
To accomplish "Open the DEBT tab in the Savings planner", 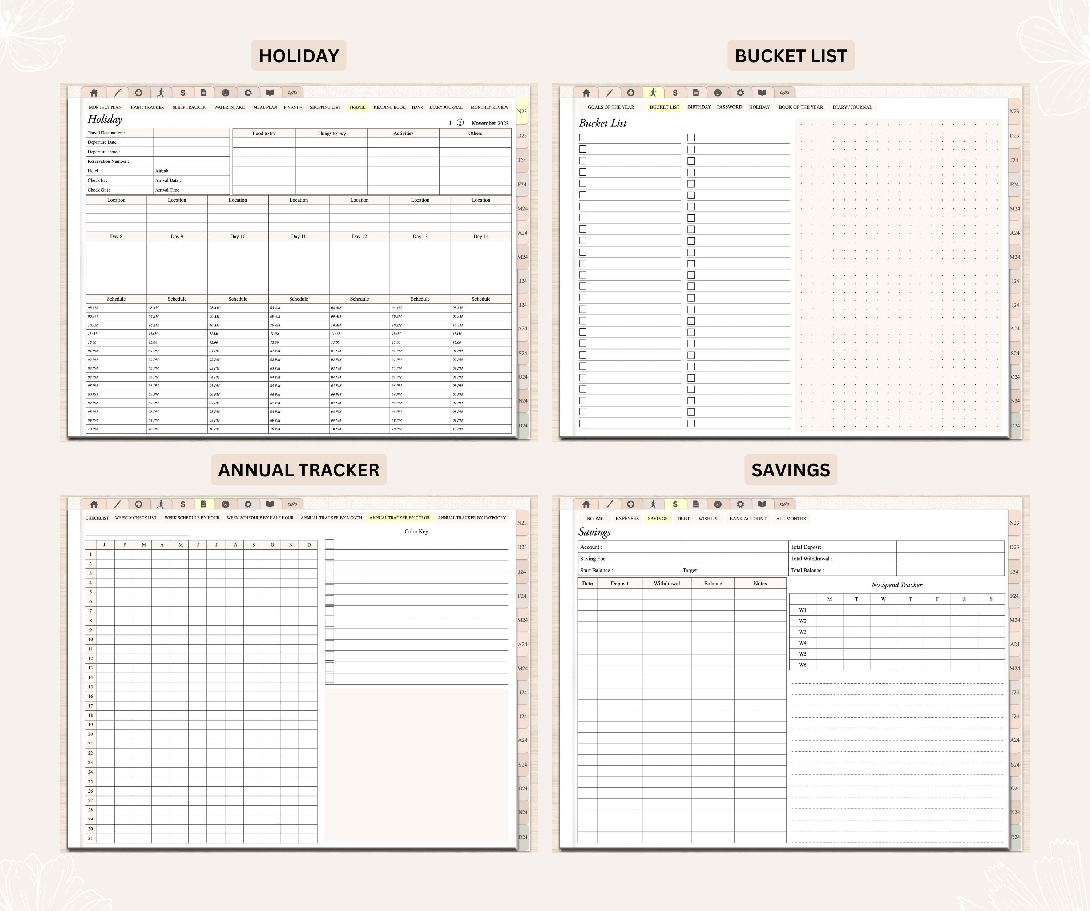I will point(683,519).
